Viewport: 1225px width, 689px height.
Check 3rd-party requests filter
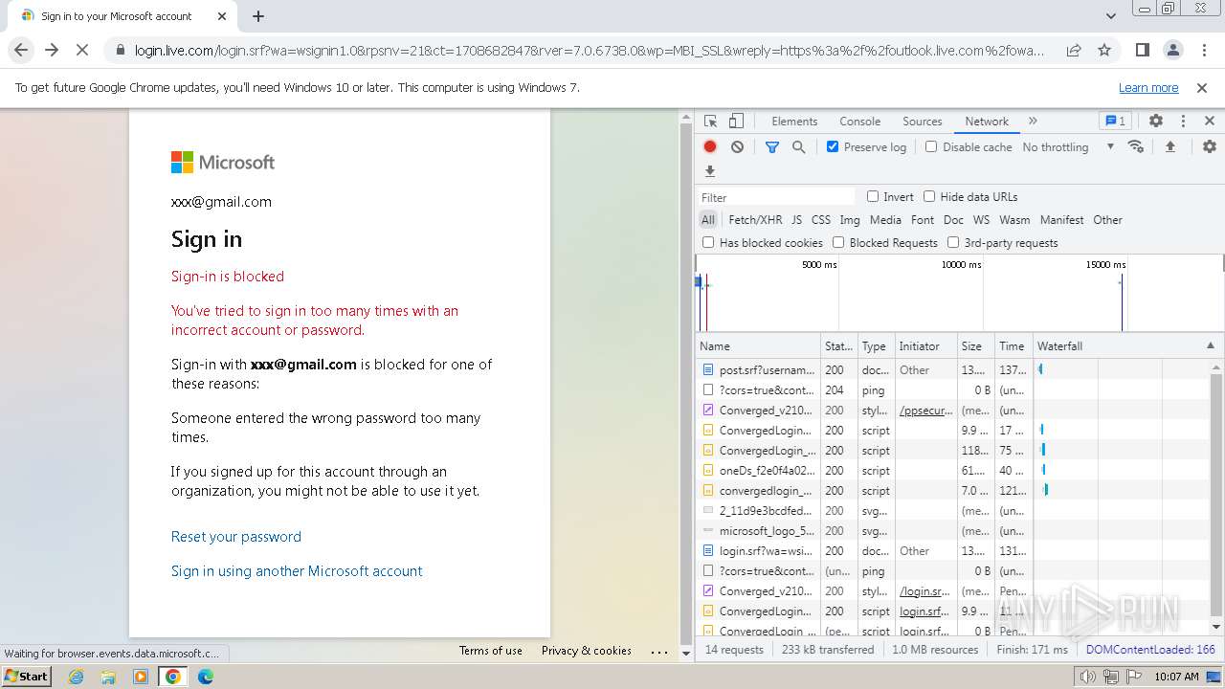(953, 243)
